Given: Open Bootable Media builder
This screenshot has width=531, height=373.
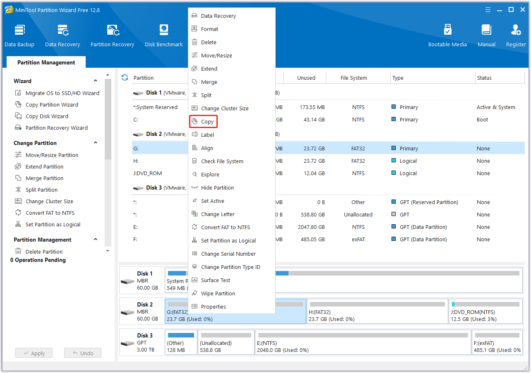Looking at the screenshot, I should (447, 36).
